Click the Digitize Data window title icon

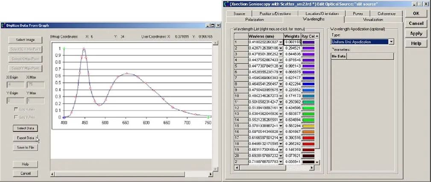pyautogui.click(x=3, y=25)
